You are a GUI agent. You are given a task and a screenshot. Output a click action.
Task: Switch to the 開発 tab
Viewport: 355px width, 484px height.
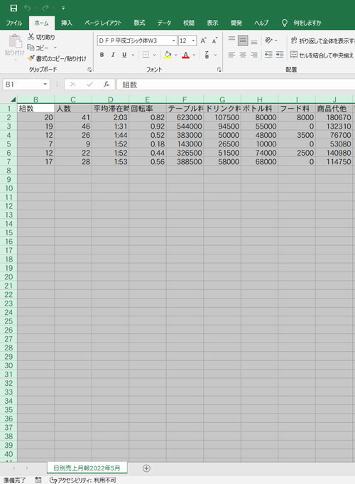tap(236, 23)
